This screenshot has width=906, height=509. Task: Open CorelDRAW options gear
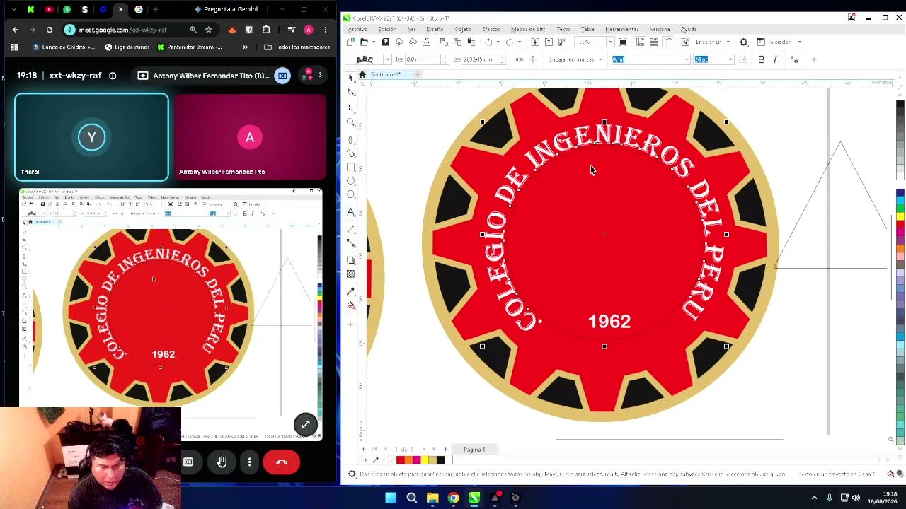(744, 42)
